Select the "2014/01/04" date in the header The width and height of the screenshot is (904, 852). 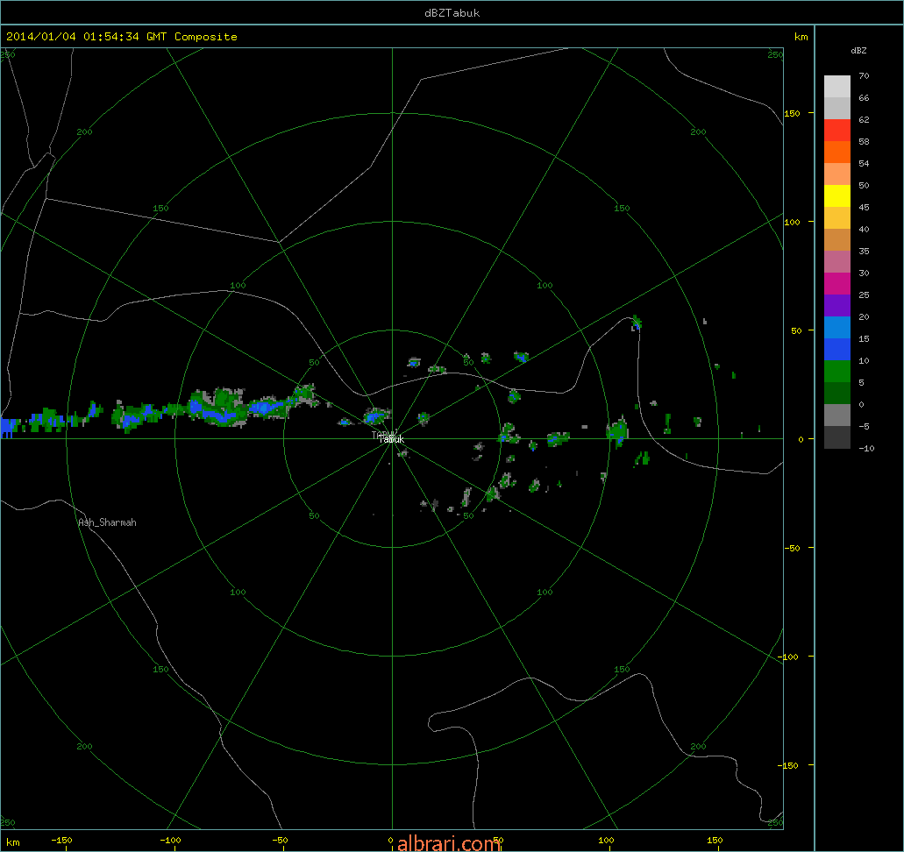(41, 36)
